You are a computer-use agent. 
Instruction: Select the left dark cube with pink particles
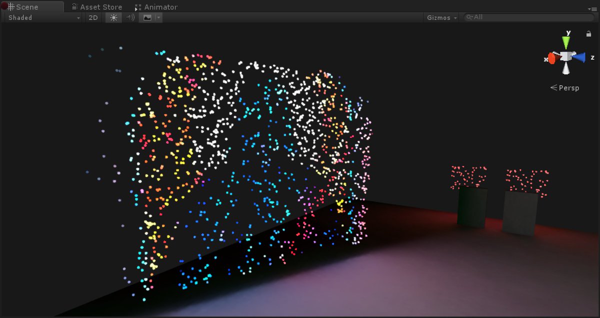(472, 207)
